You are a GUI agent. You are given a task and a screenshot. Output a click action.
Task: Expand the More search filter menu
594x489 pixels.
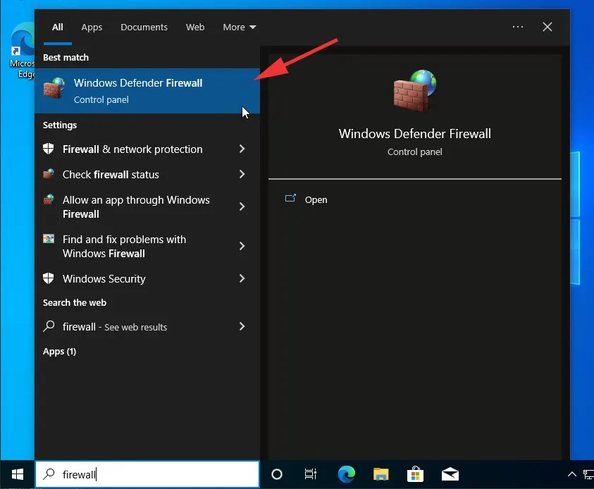click(239, 27)
